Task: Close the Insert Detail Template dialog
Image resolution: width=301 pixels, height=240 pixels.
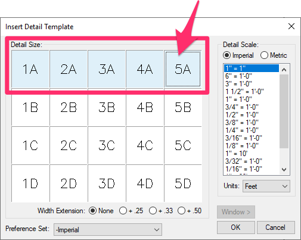Action: 291,26
